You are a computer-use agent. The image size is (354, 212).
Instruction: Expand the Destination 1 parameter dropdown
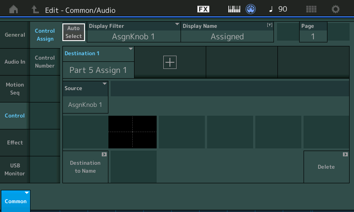click(98, 62)
